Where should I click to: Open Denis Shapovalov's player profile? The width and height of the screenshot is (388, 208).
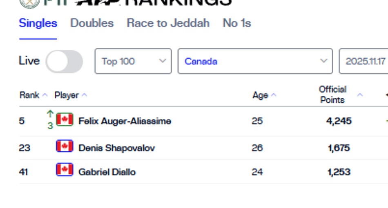tap(116, 148)
